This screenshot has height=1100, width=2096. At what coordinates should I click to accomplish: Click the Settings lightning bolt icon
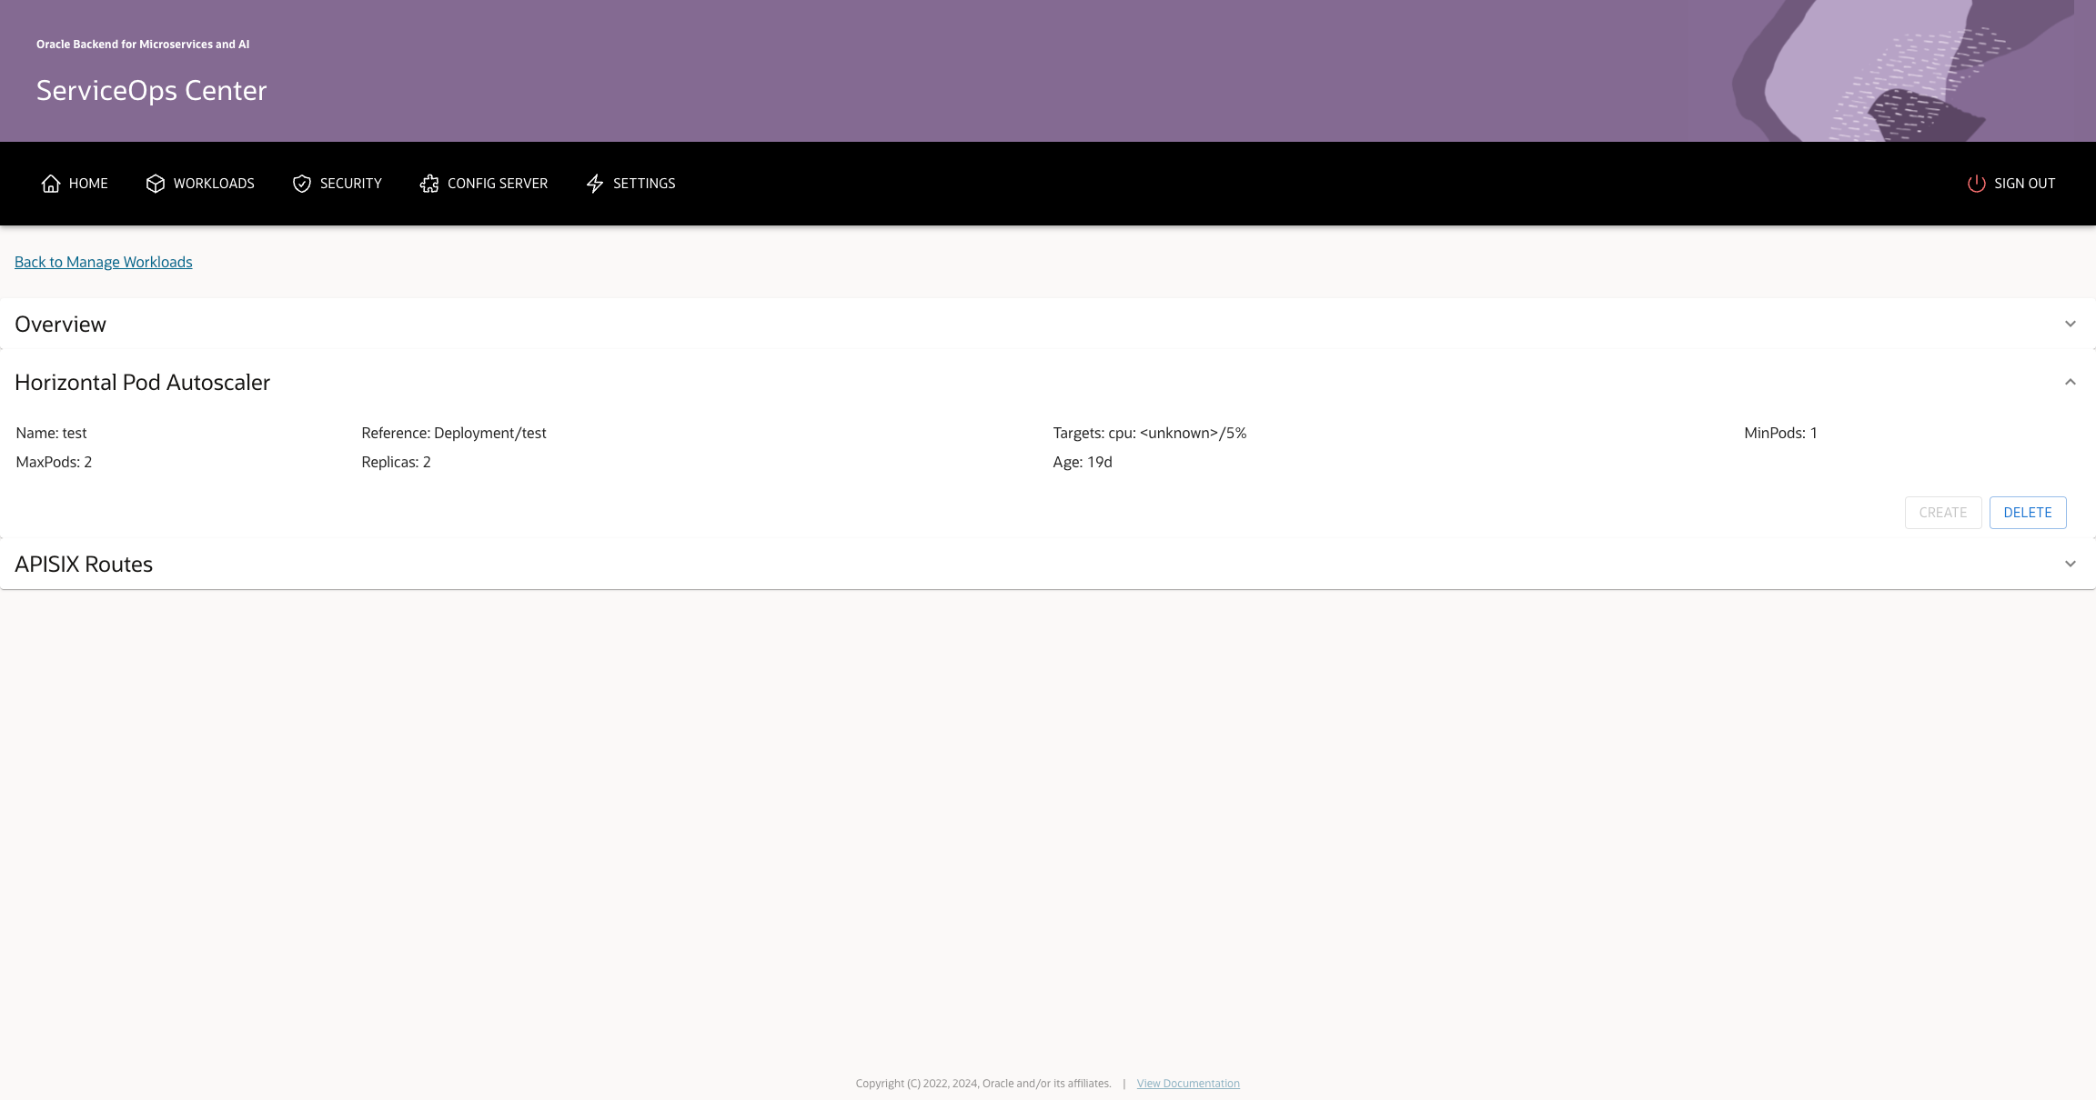[x=595, y=184]
